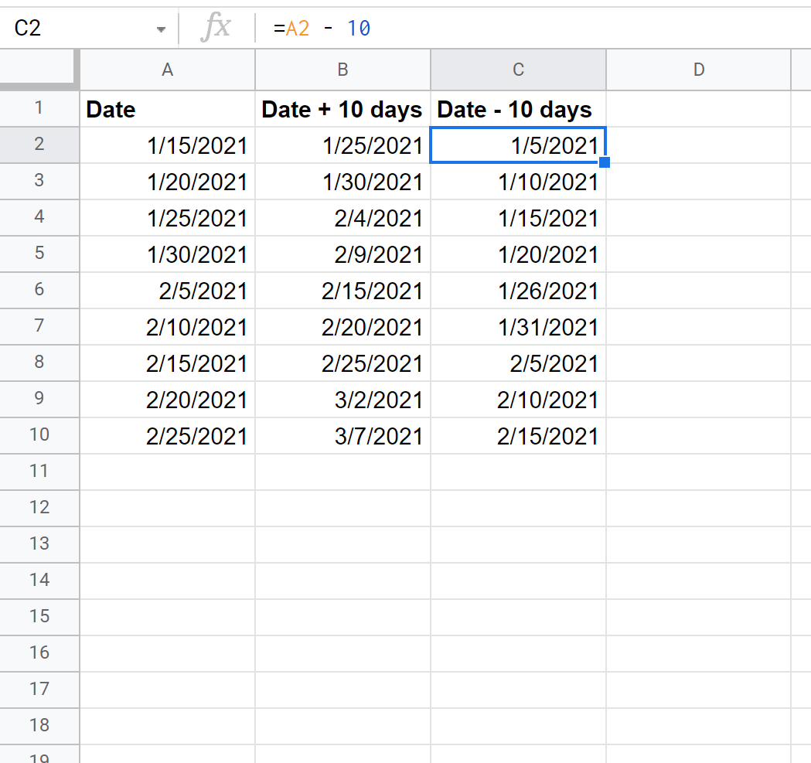The width and height of the screenshot is (811, 763).
Task: Click the 'Date + 10 days' header cell
Action: [x=342, y=109]
